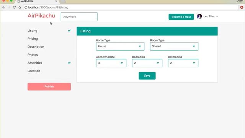Open the Bathrooms dropdown
The image size is (245, 138).
point(183,63)
